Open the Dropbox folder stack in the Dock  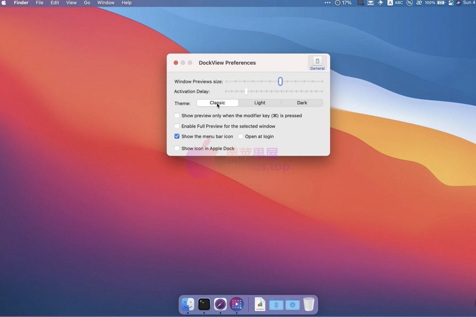coord(276,304)
